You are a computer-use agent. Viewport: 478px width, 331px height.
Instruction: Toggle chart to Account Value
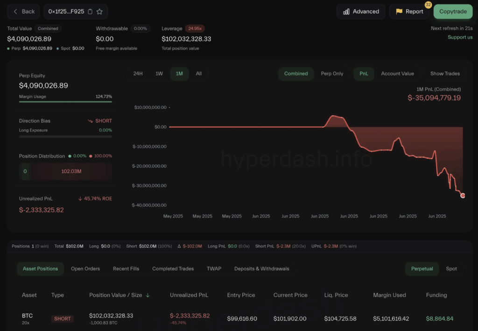point(397,74)
